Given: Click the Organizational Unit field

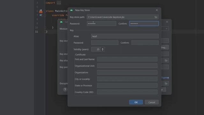Looking at the screenshot, I should point(127,66).
